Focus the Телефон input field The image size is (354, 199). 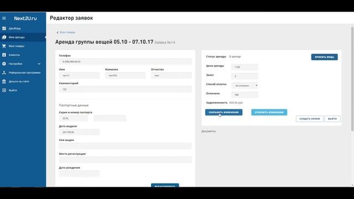[126, 61]
